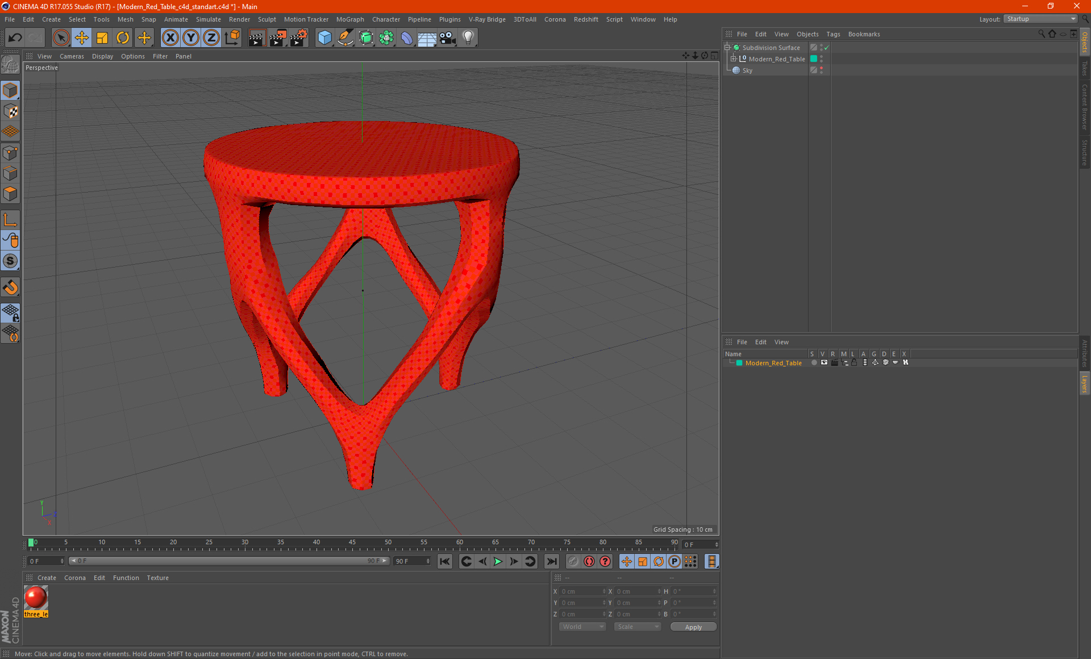Click the Record Active Objects button
Screen dimensions: 1091x659
coord(573,561)
